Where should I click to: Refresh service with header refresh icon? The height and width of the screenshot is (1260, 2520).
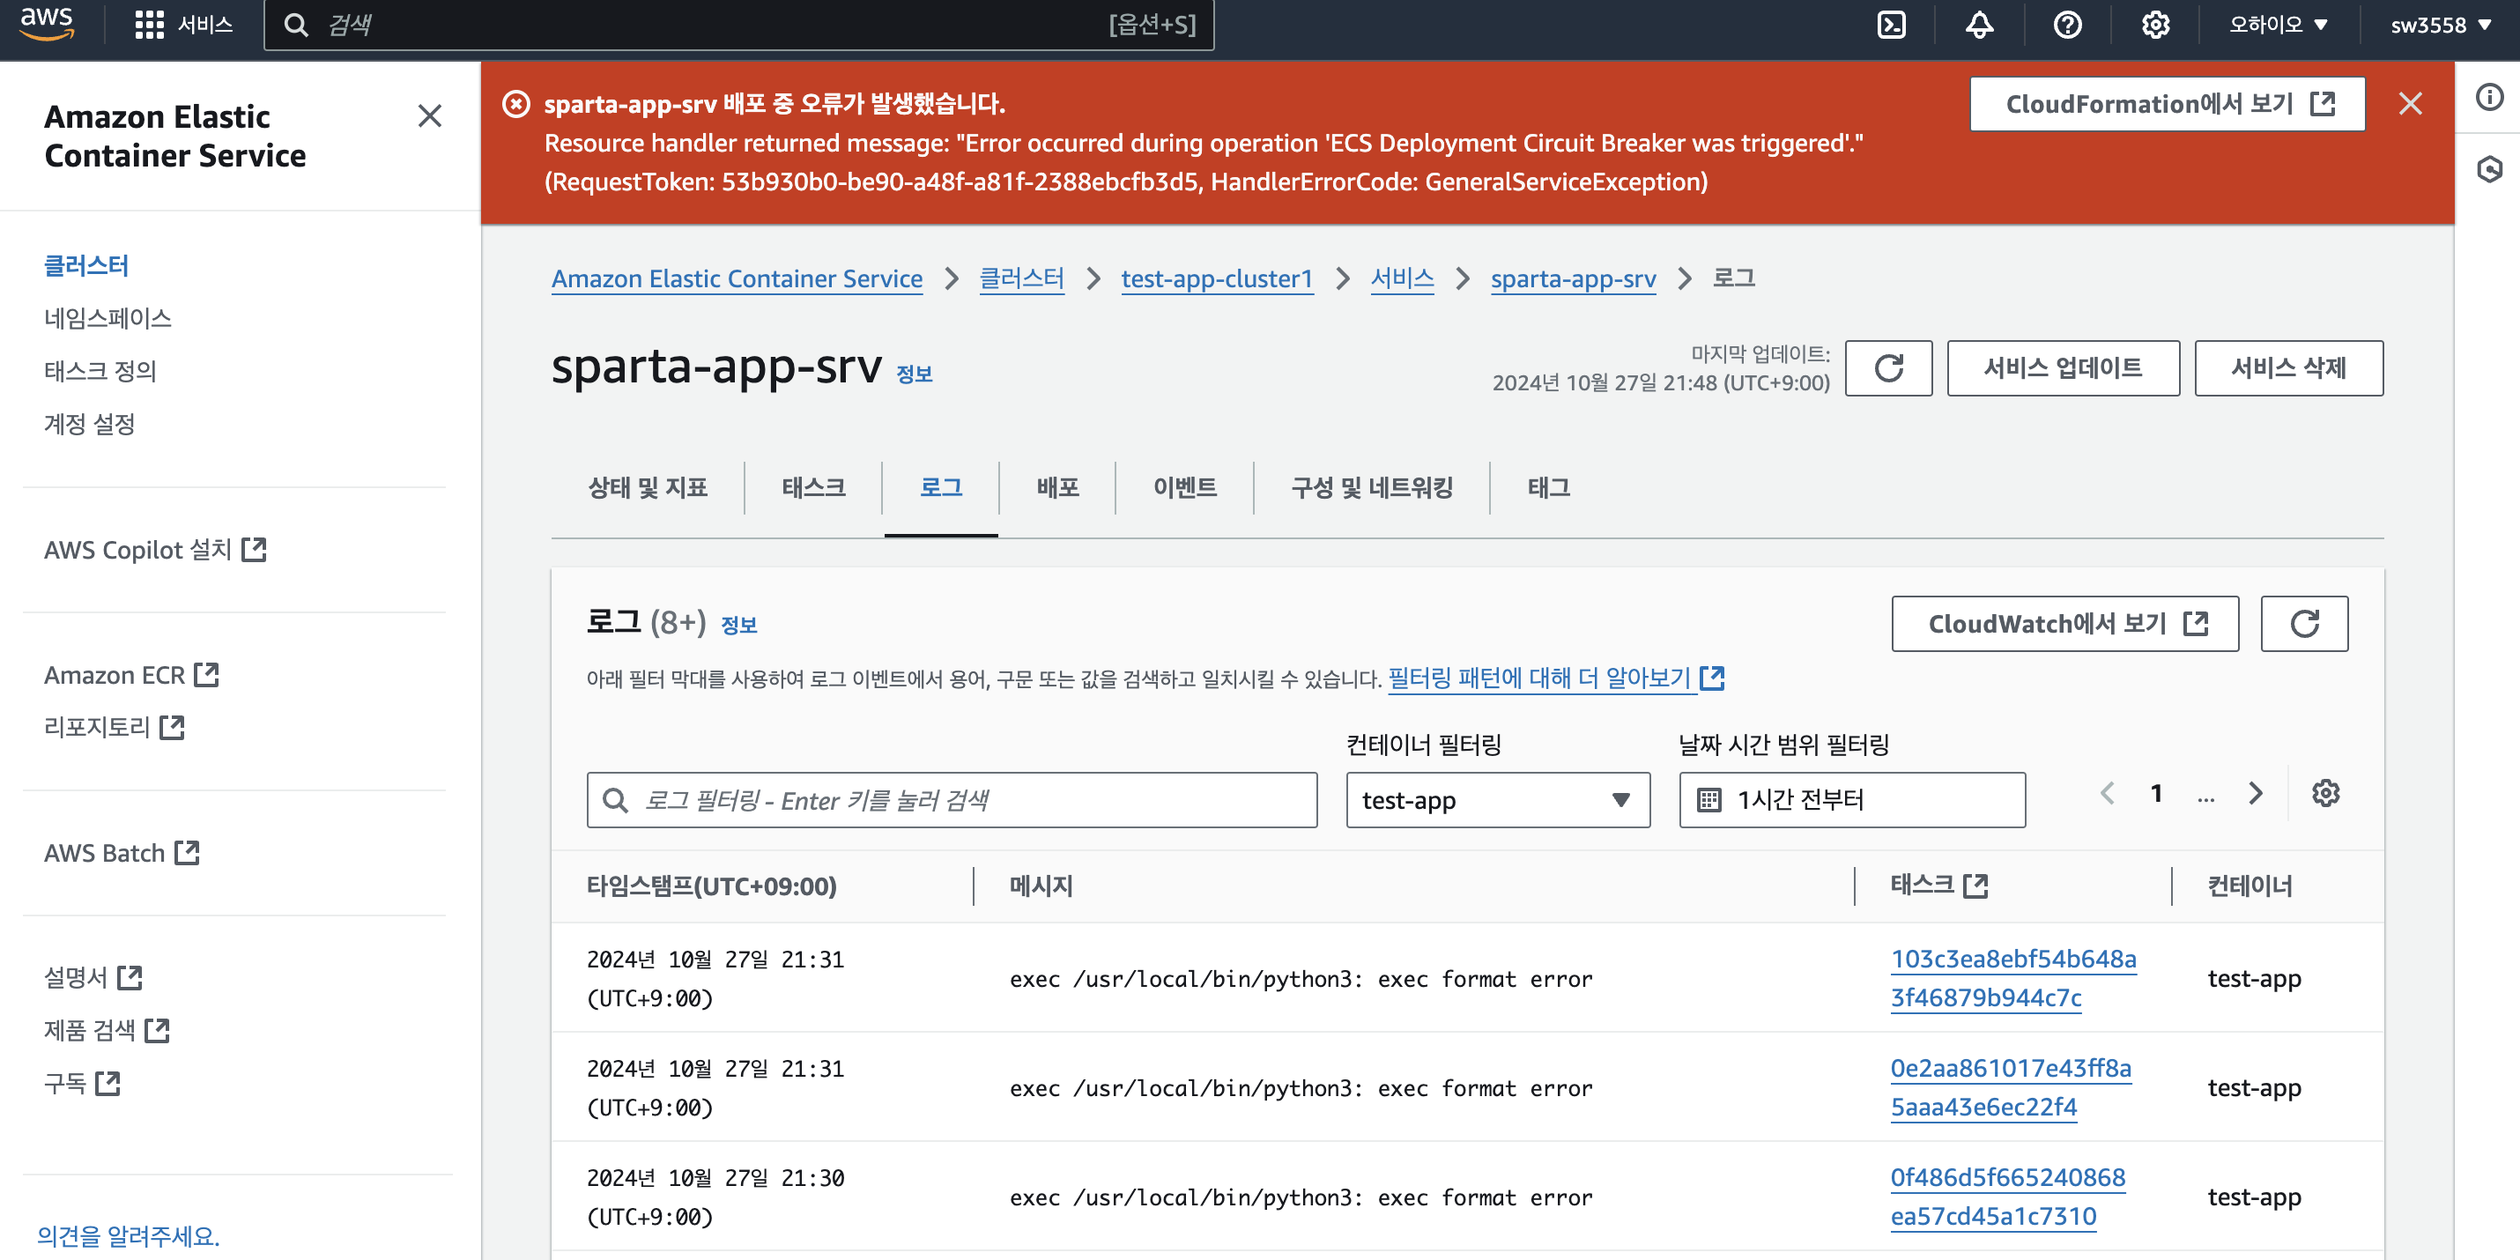[x=1888, y=367]
